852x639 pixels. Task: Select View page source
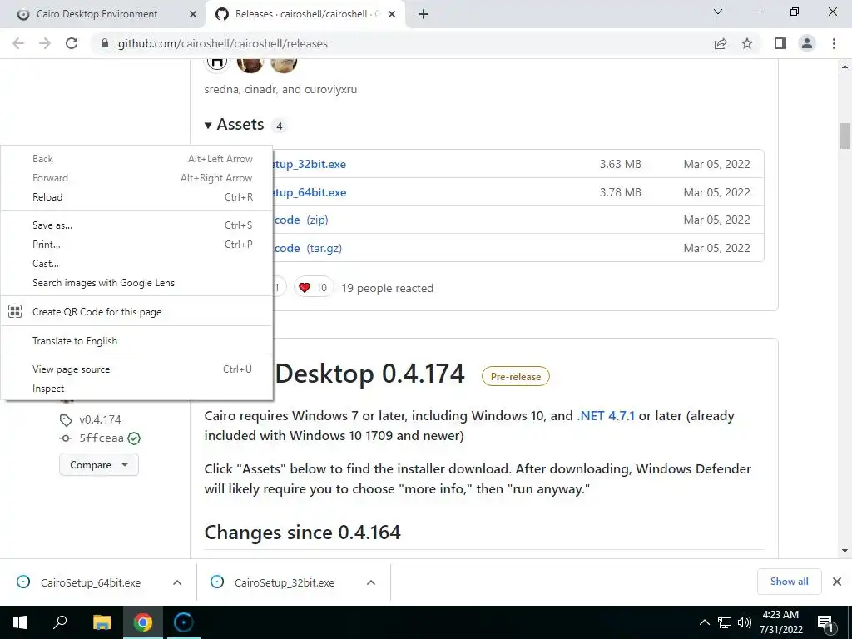[x=136, y=369]
